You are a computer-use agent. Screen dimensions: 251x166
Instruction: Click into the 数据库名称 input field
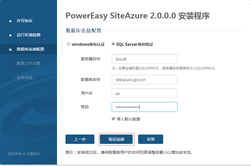pyautogui.click(x=145, y=80)
